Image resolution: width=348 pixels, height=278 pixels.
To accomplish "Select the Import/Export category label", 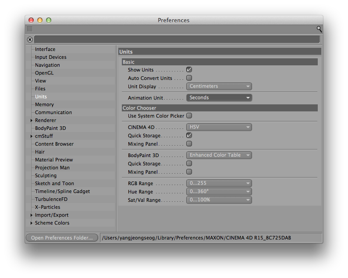I will (x=52, y=215).
